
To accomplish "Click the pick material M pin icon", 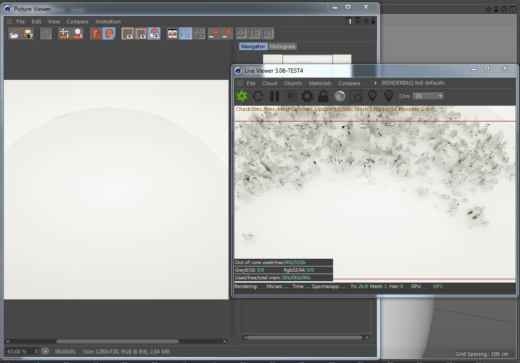I will click(x=388, y=96).
